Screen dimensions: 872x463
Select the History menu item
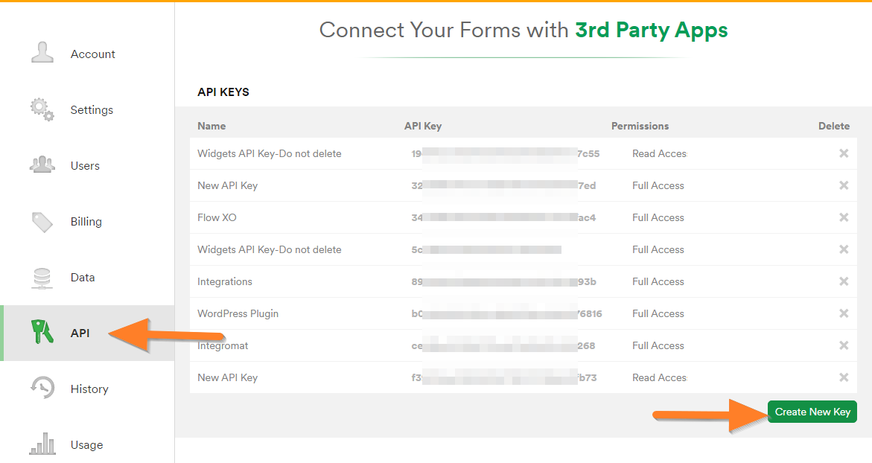tap(89, 389)
